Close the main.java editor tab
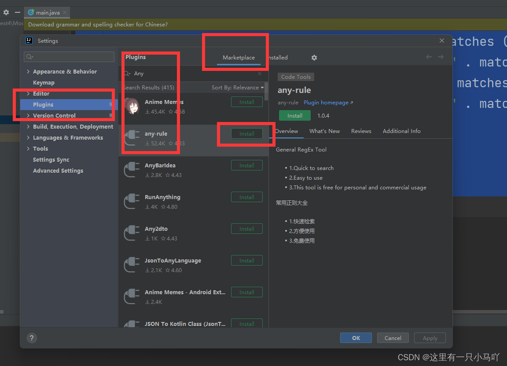The image size is (507, 366). pyautogui.click(x=65, y=12)
